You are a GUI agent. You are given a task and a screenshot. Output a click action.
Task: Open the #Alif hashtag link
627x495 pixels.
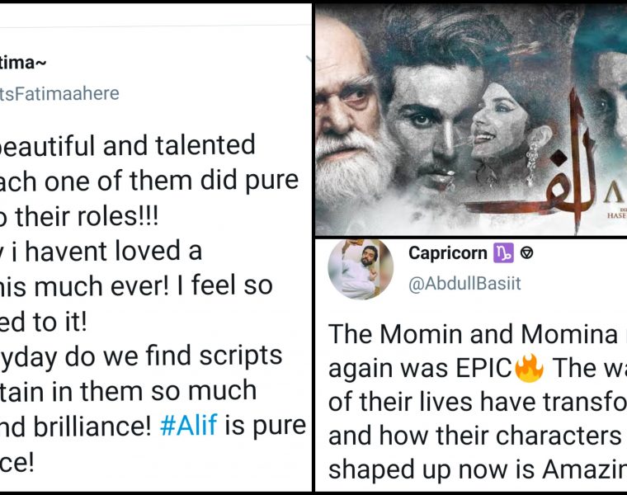click(190, 426)
